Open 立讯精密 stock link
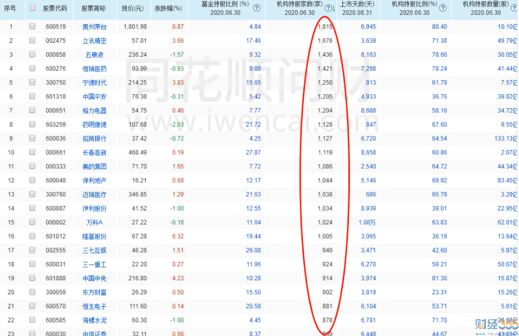The width and height of the screenshot is (519, 336). point(94,41)
